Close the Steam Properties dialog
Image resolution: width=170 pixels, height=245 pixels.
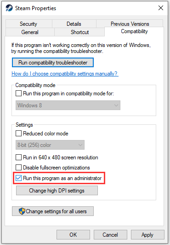pyautogui.click(x=161, y=8)
